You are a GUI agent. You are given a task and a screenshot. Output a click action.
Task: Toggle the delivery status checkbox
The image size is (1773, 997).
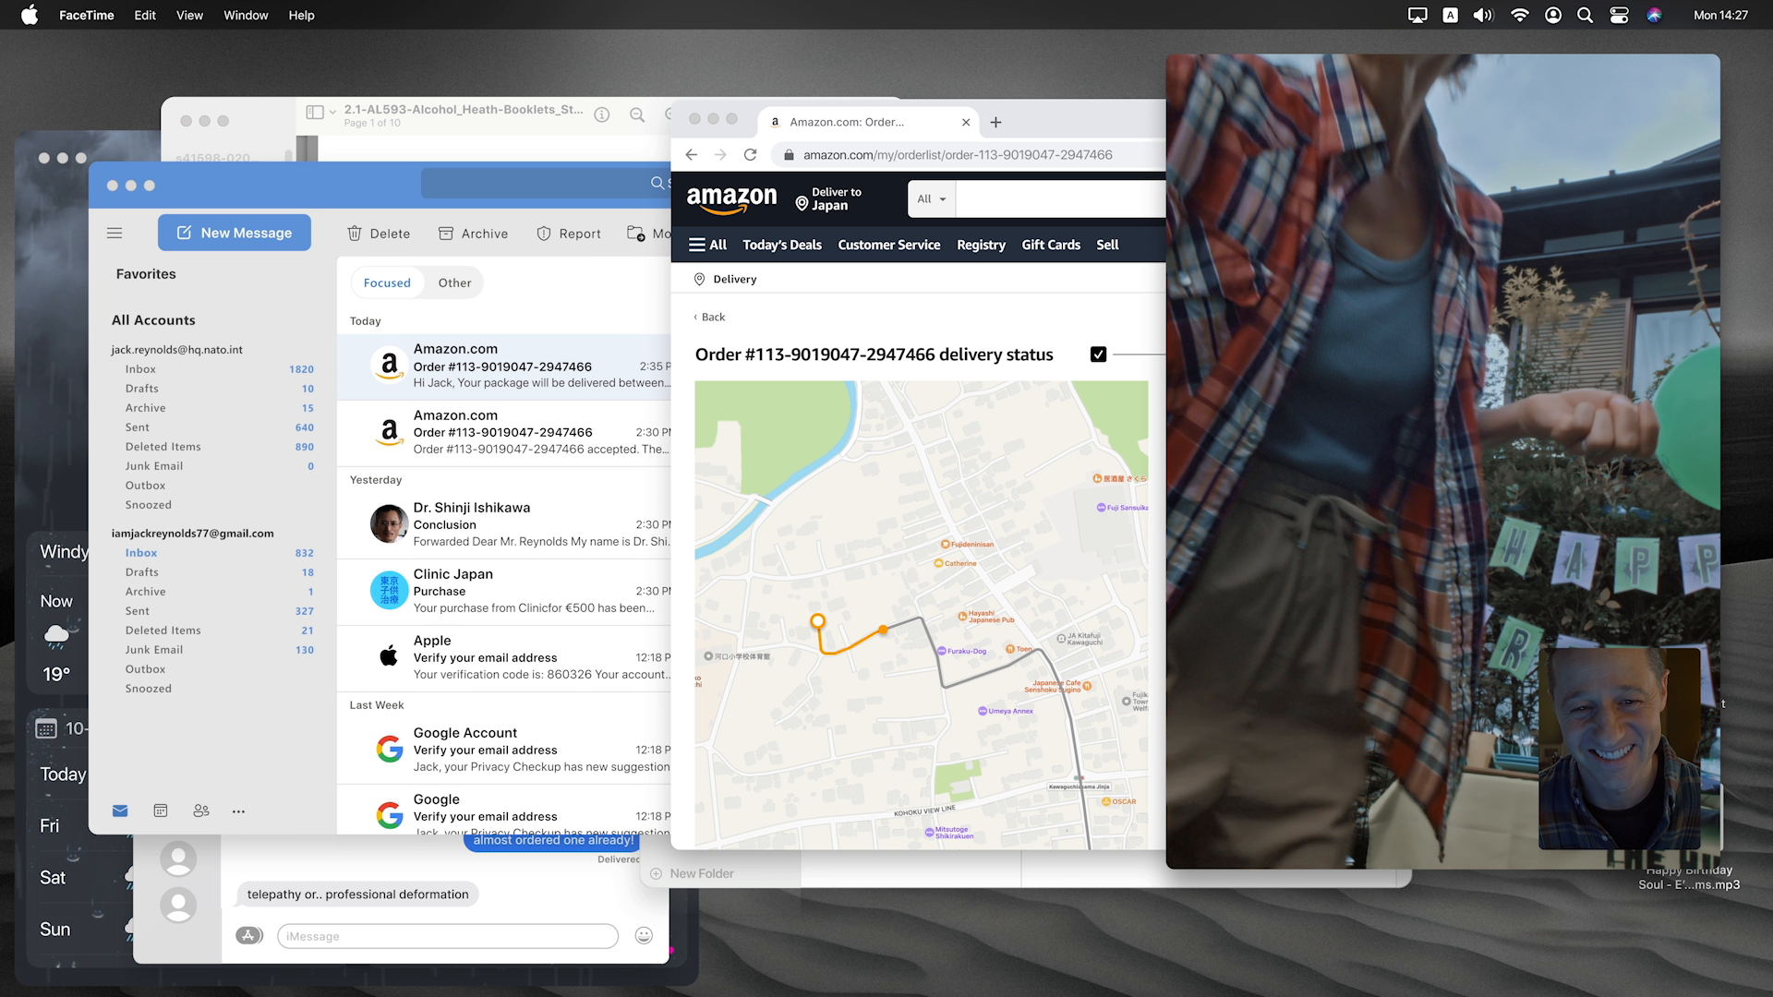tap(1098, 354)
